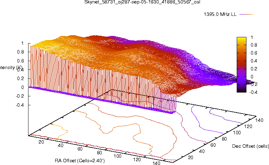Click the 1 label on the color bar
Image resolution: width=269 pixels, height=165 pixels.
(x=252, y=37)
